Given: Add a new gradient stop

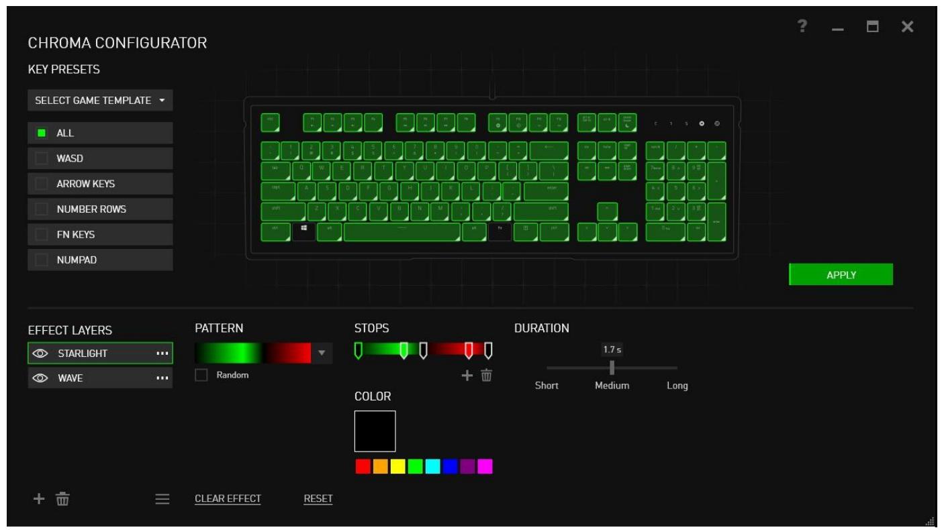Looking at the screenshot, I should (x=467, y=376).
